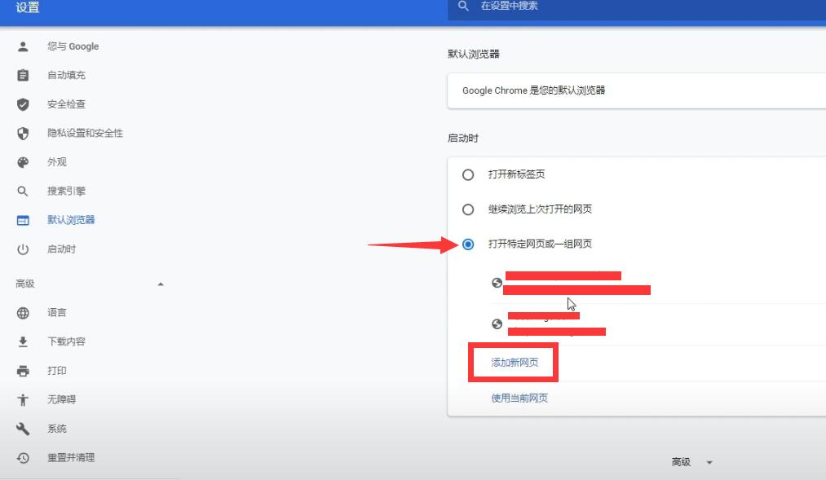Collapse the 高级 sidebar section
The image size is (826, 480).
click(161, 284)
